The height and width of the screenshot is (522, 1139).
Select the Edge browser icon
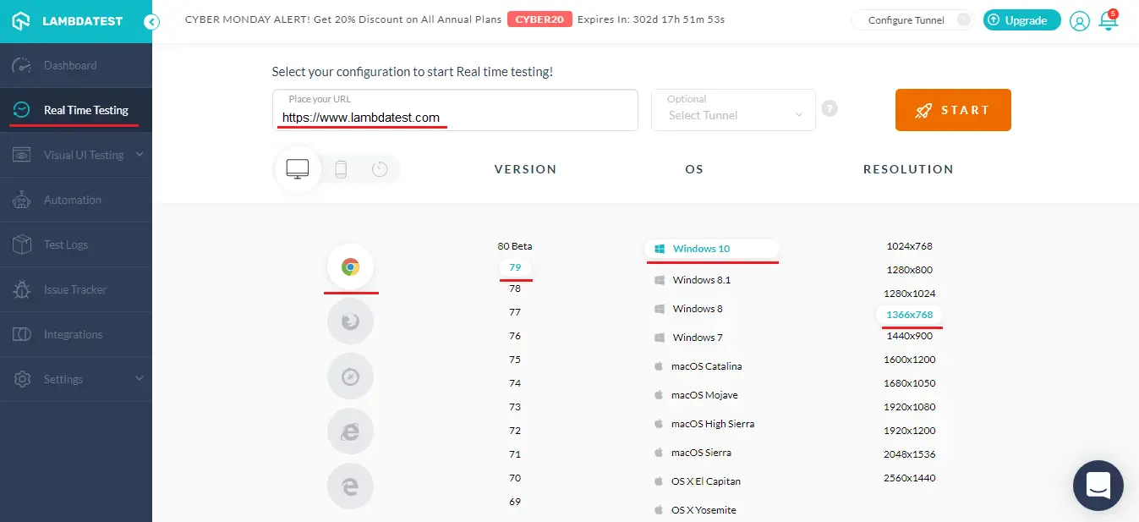click(x=350, y=486)
